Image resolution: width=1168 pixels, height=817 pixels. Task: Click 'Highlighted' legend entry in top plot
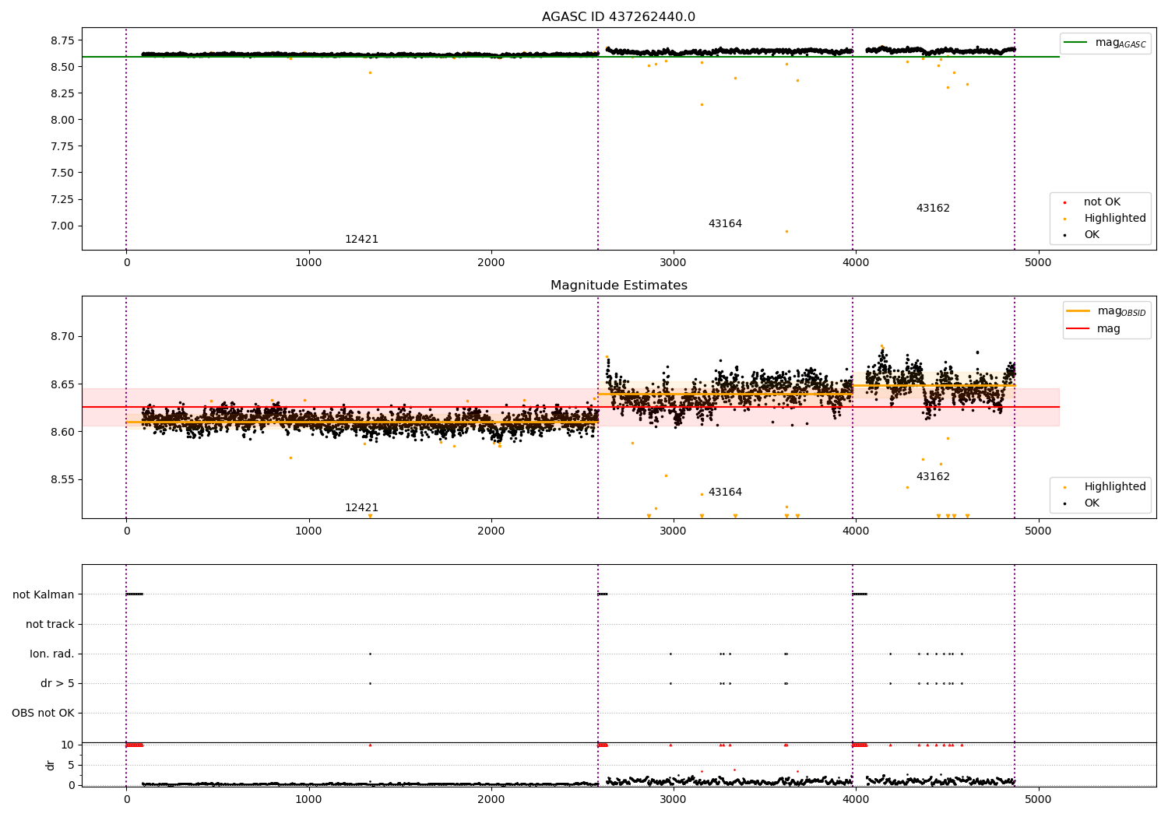tap(1115, 219)
